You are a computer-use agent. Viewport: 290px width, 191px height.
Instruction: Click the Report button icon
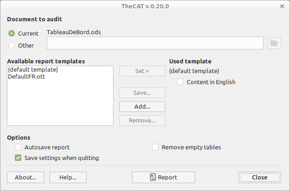click(153, 177)
